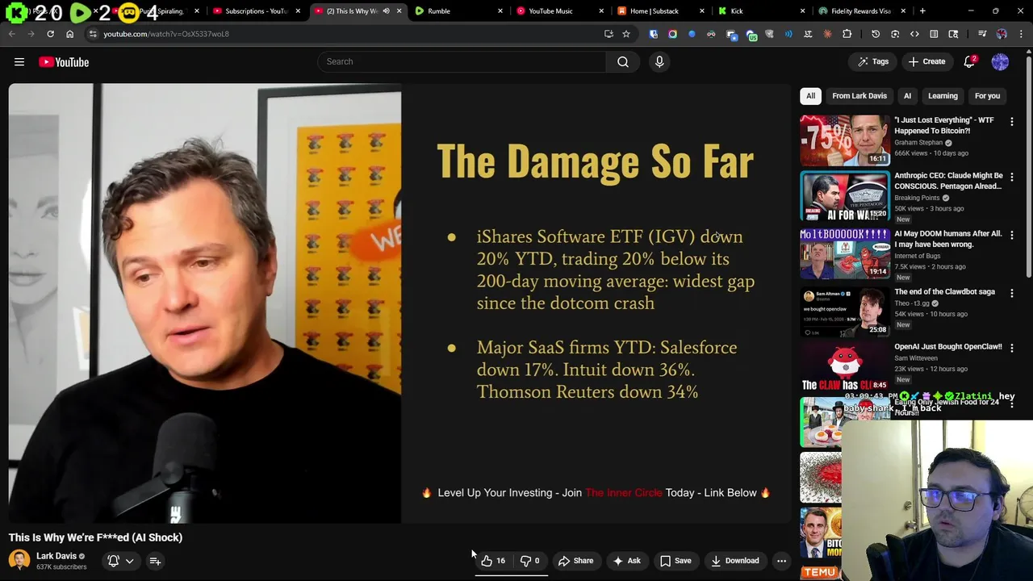Save video to a playlist

point(675,561)
